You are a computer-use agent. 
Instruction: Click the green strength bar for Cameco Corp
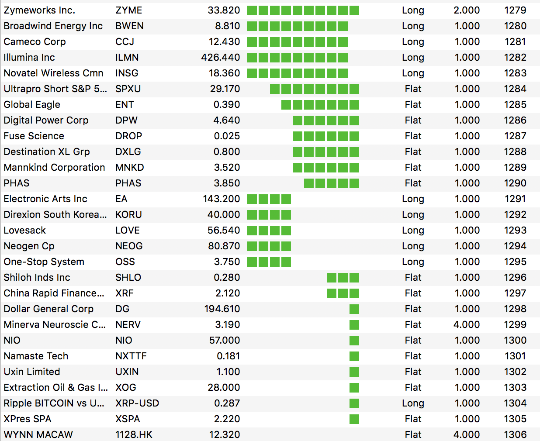tap(298, 42)
